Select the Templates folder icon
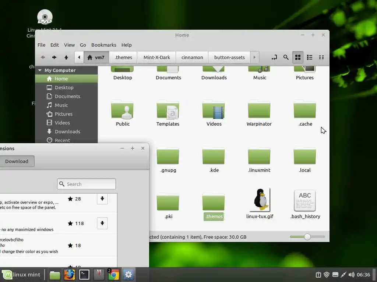The width and height of the screenshot is (377, 282). point(168,111)
